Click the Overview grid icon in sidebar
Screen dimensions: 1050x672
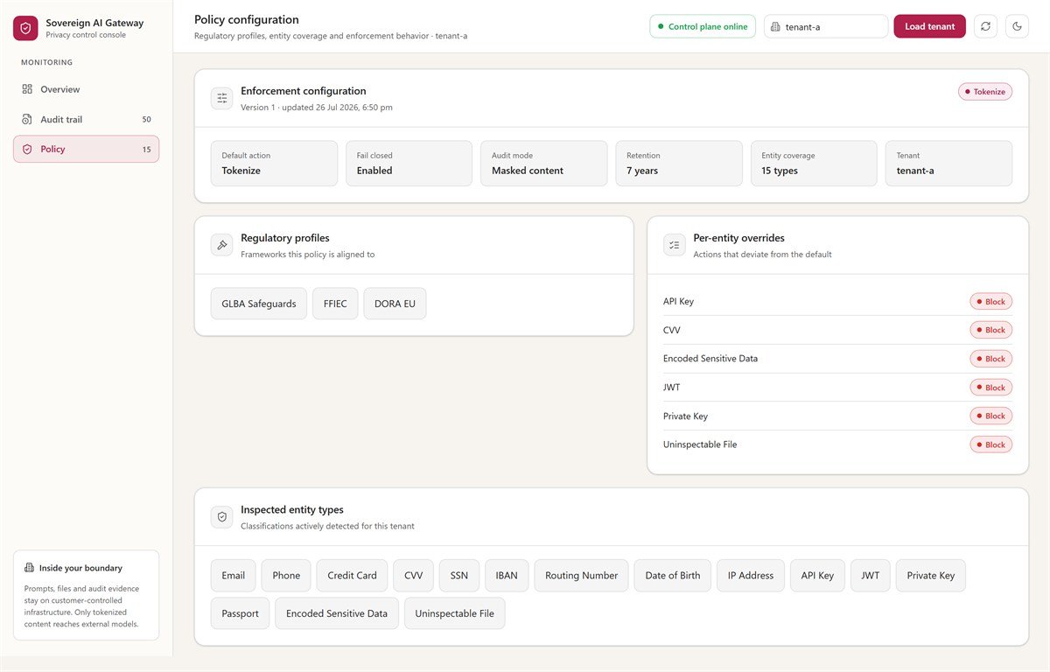[x=27, y=89]
